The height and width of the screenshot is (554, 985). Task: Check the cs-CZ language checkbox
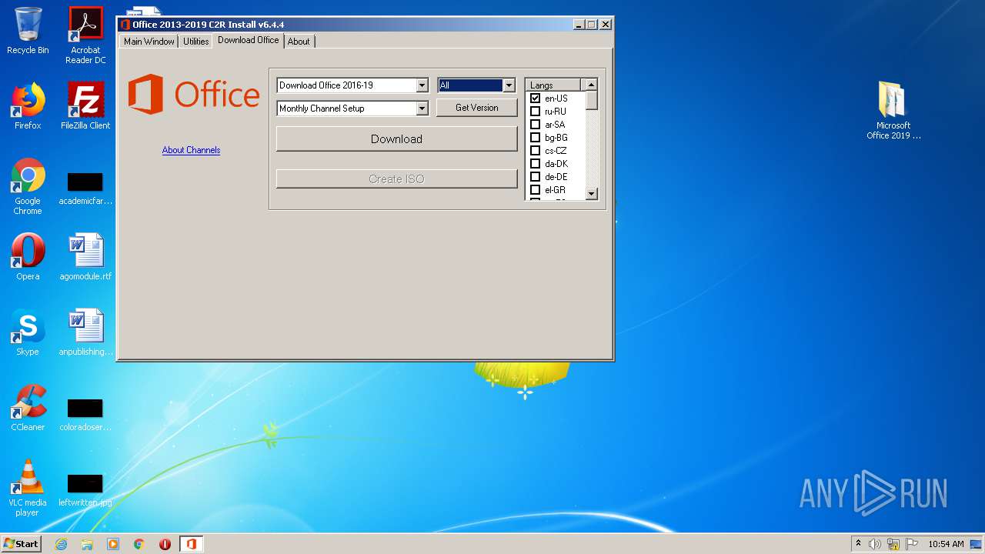pyautogui.click(x=536, y=151)
